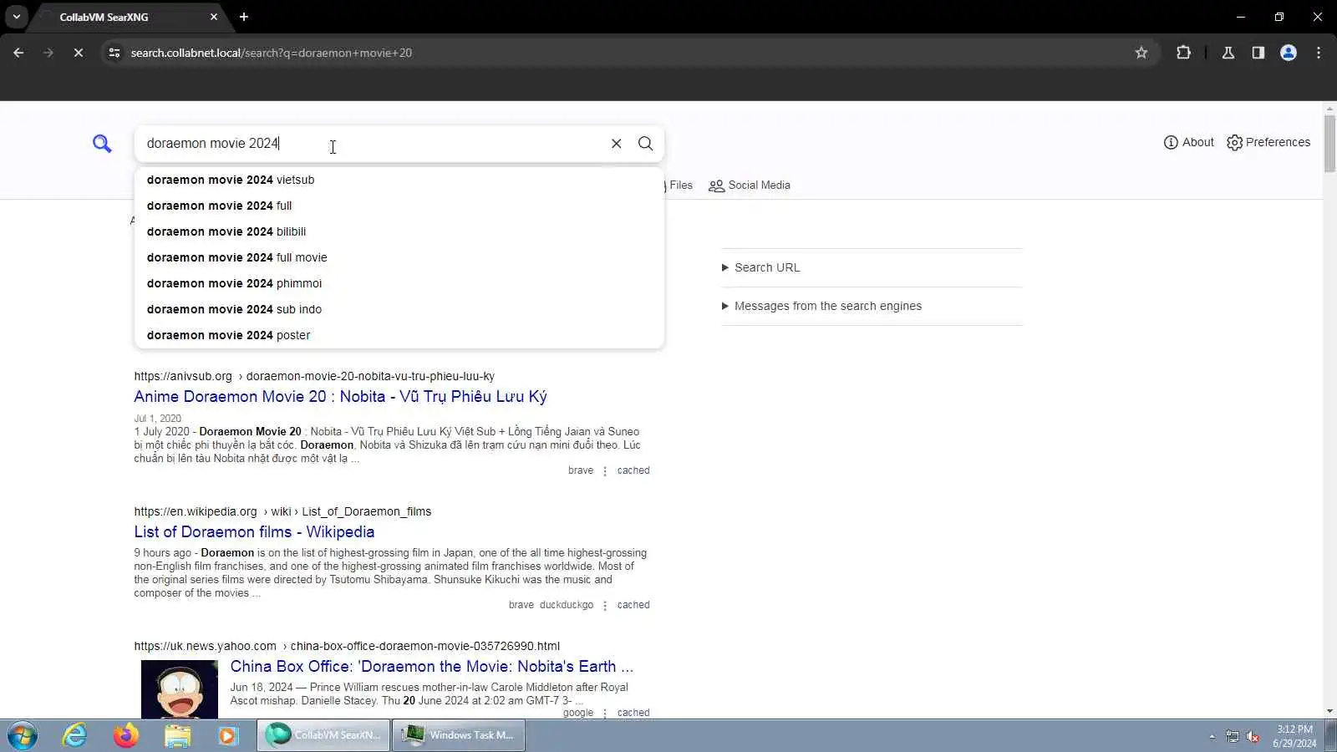
Task: Open cached version of anivsub result
Action: click(633, 470)
